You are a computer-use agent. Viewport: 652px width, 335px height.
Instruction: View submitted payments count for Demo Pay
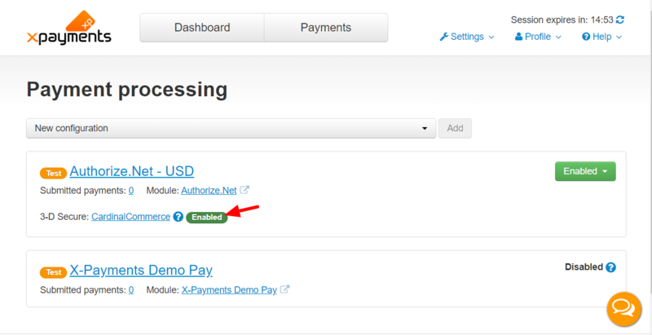coord(131,289)
